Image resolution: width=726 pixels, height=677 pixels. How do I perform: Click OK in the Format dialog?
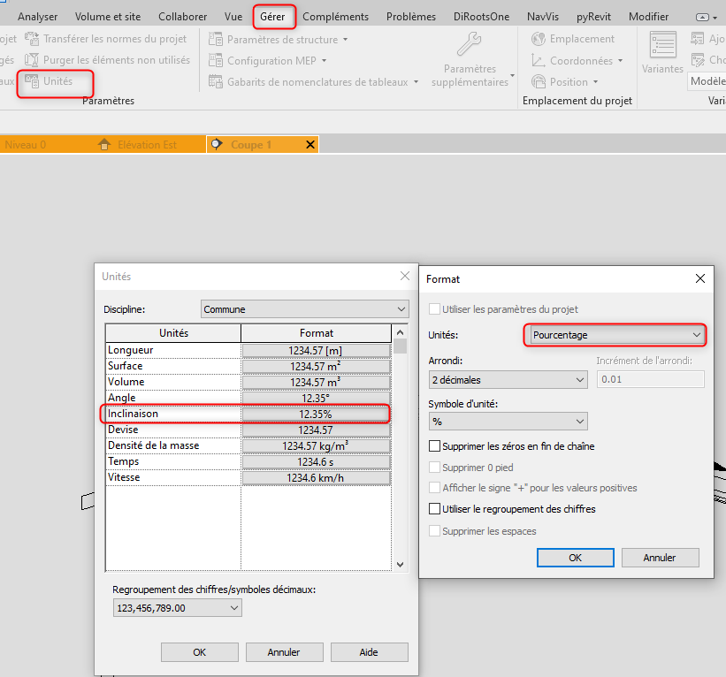[575, 558]
